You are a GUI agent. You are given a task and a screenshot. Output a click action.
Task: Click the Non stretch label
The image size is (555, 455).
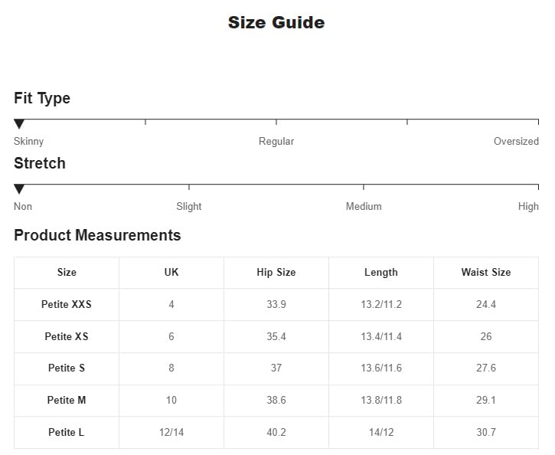(x=23, y=207)
